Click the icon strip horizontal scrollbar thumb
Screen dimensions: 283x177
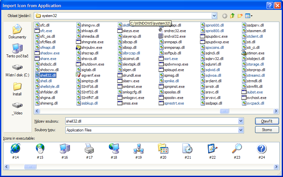coord(30,167)
